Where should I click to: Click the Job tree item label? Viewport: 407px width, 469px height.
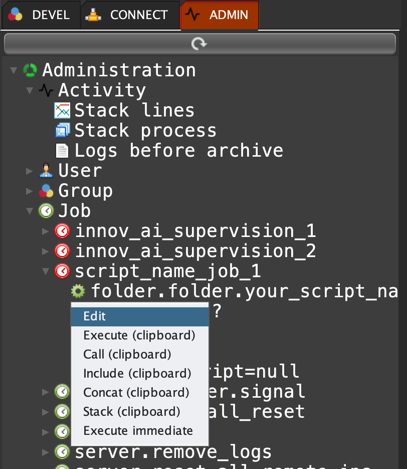click(74, 211)
